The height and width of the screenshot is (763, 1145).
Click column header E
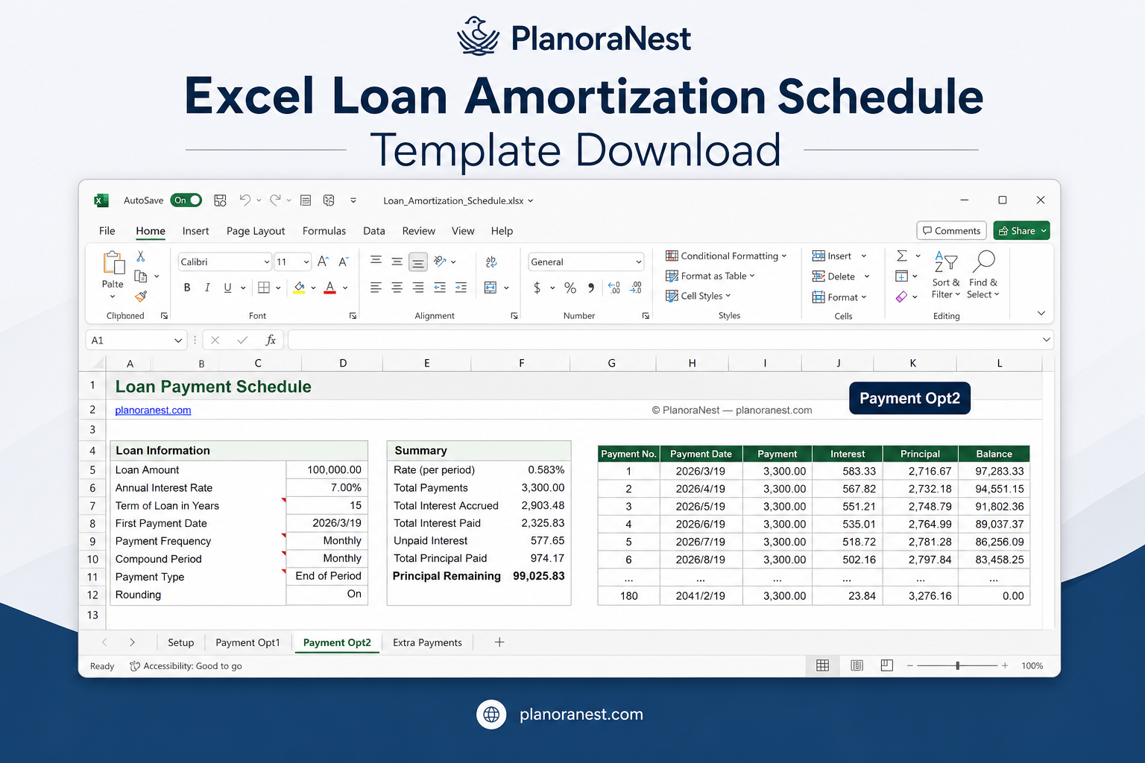[427, 364]
